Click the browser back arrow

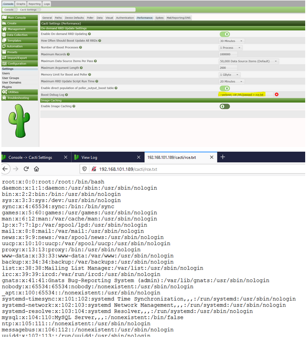pos(5,169)
